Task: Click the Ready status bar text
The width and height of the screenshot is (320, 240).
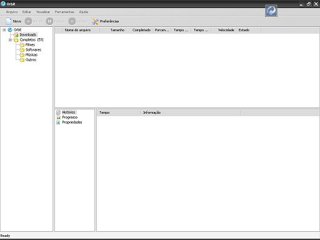Action: (x=5, y=236)
